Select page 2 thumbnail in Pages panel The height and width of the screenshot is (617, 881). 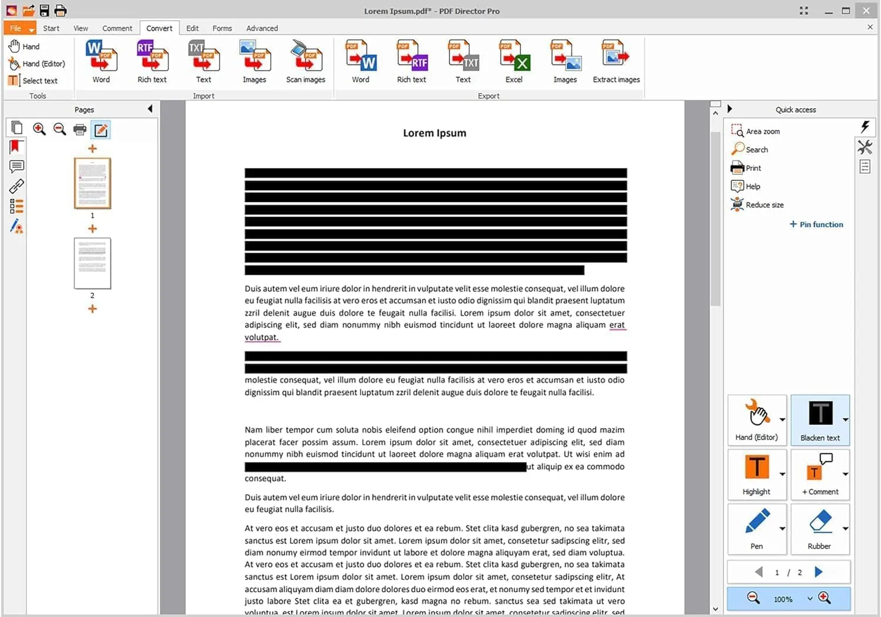pos(92,263)
